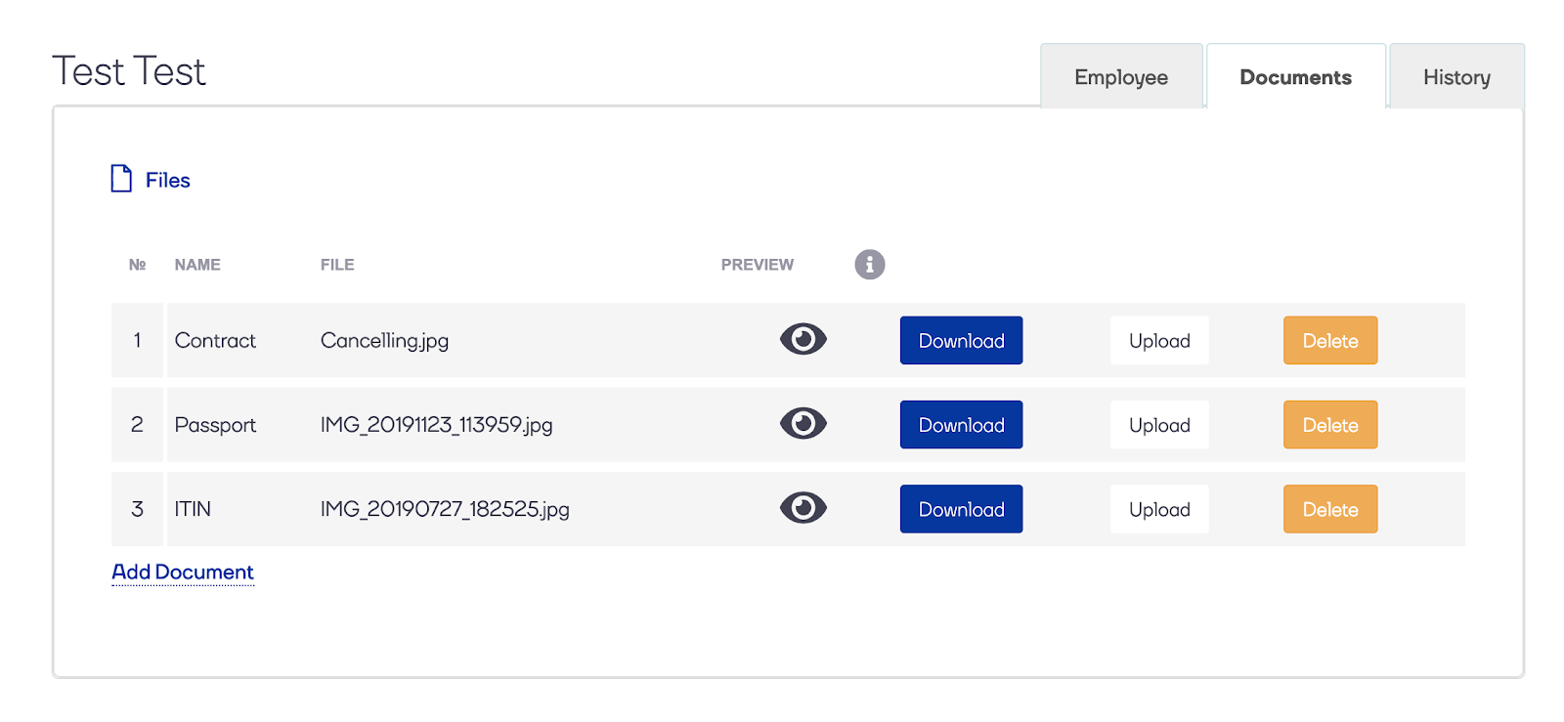
Task: Click the preview eye icon for Contract
Action: [803, 340]
